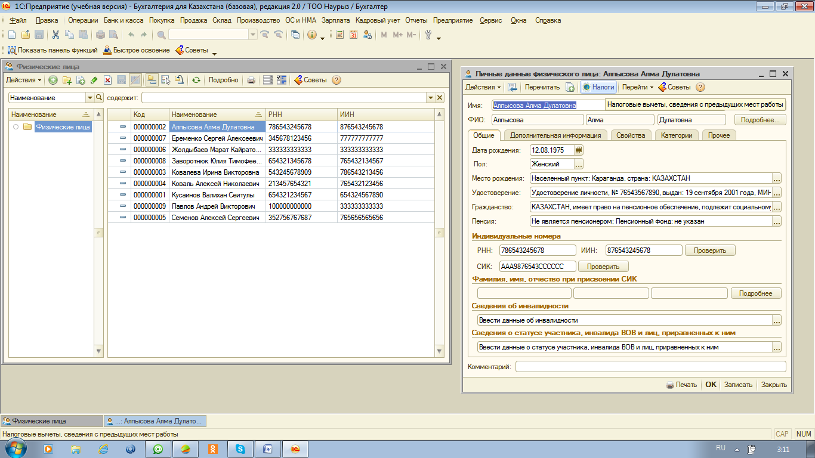
Task: Click Проверить button next to СИК
Action: (x=603, y=267)
